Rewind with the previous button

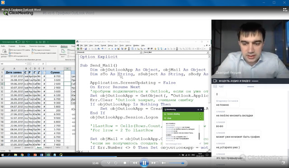(135, 163)
